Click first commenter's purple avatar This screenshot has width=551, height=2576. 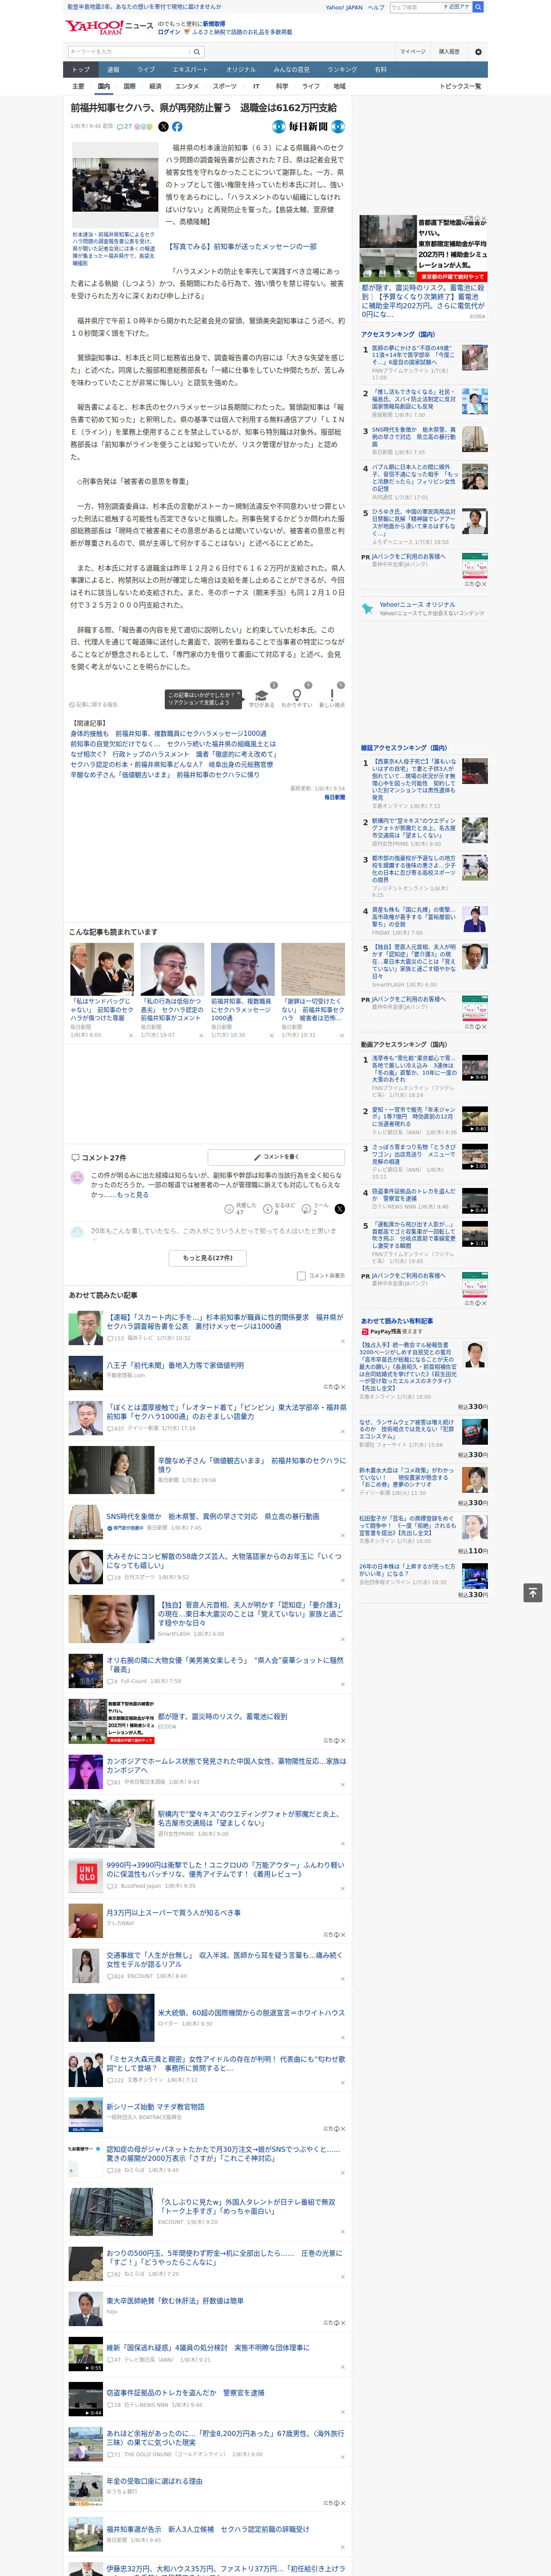pyautogui.click(x=77, y=1178)
